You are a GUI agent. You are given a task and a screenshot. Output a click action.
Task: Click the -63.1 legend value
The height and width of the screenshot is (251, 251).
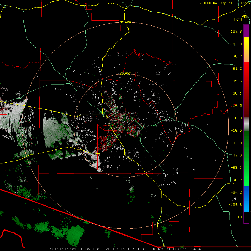(236, 168)
